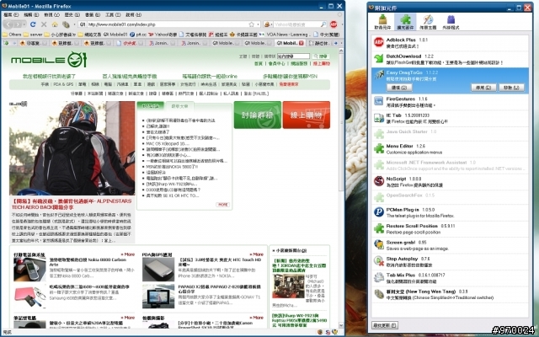Click the red ABP icon on Firefox toolbar

click(334, 24)
